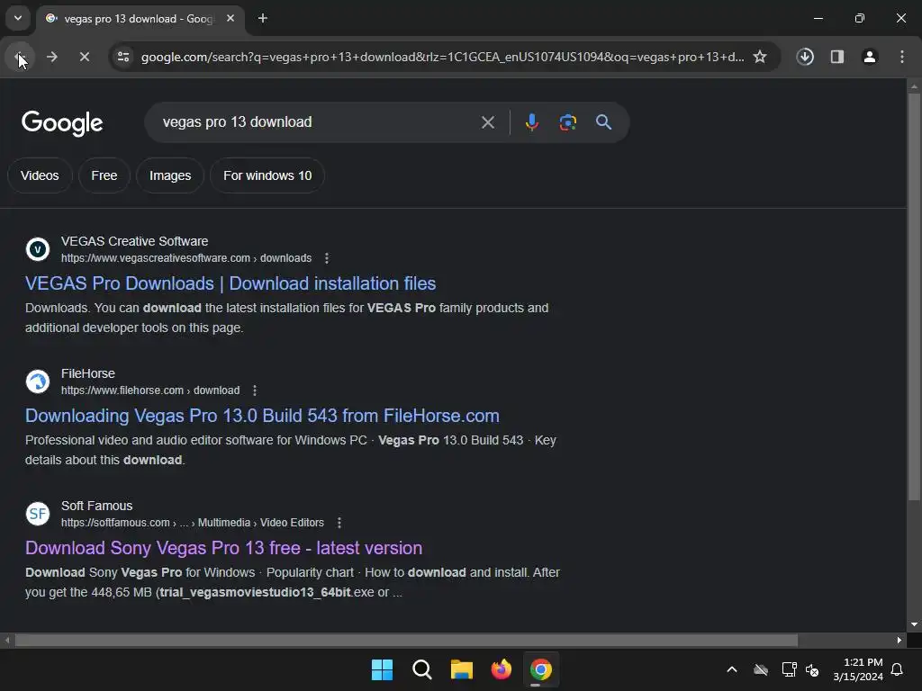Viewport: 922px width, 691px height.
Task: Open the Chrome downloads icon
Action: [805, 57]
